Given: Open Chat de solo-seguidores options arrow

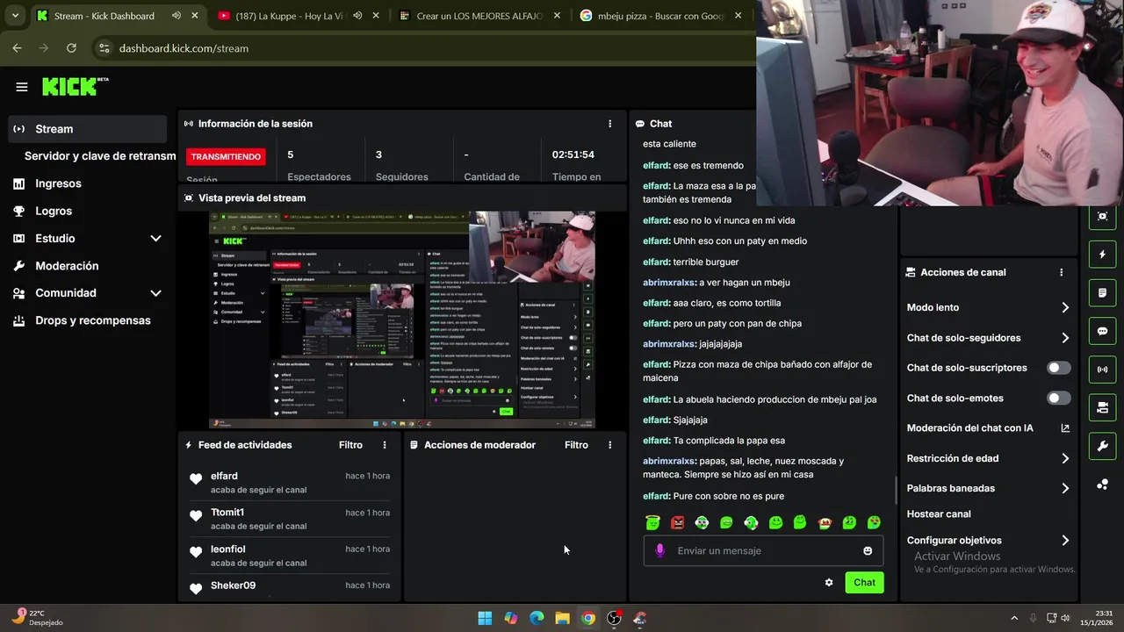Looking at the screenshot, I should click(x=1064, y=338).
